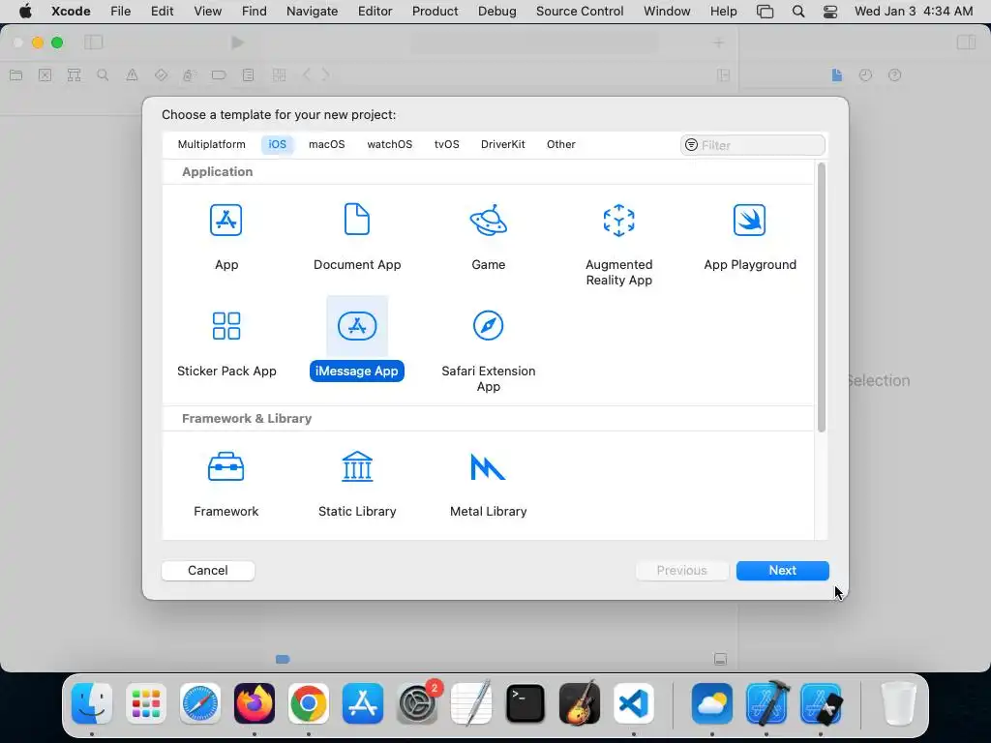Open GarageBand from the Dock

pos(580,703)
